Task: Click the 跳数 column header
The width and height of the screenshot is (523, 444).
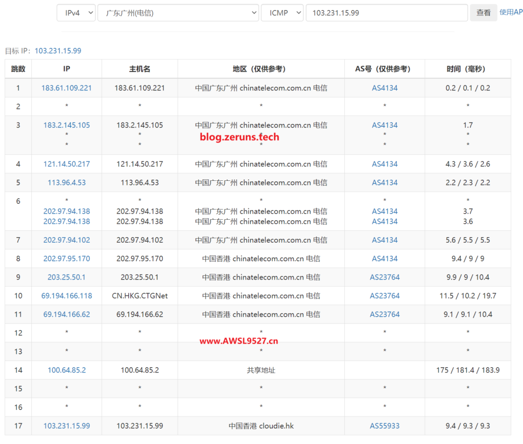Action: (18, 69)
